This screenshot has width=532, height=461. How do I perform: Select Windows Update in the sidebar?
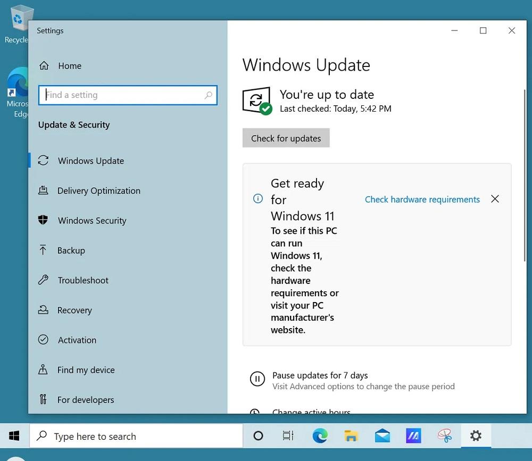[x=90, y=161]
